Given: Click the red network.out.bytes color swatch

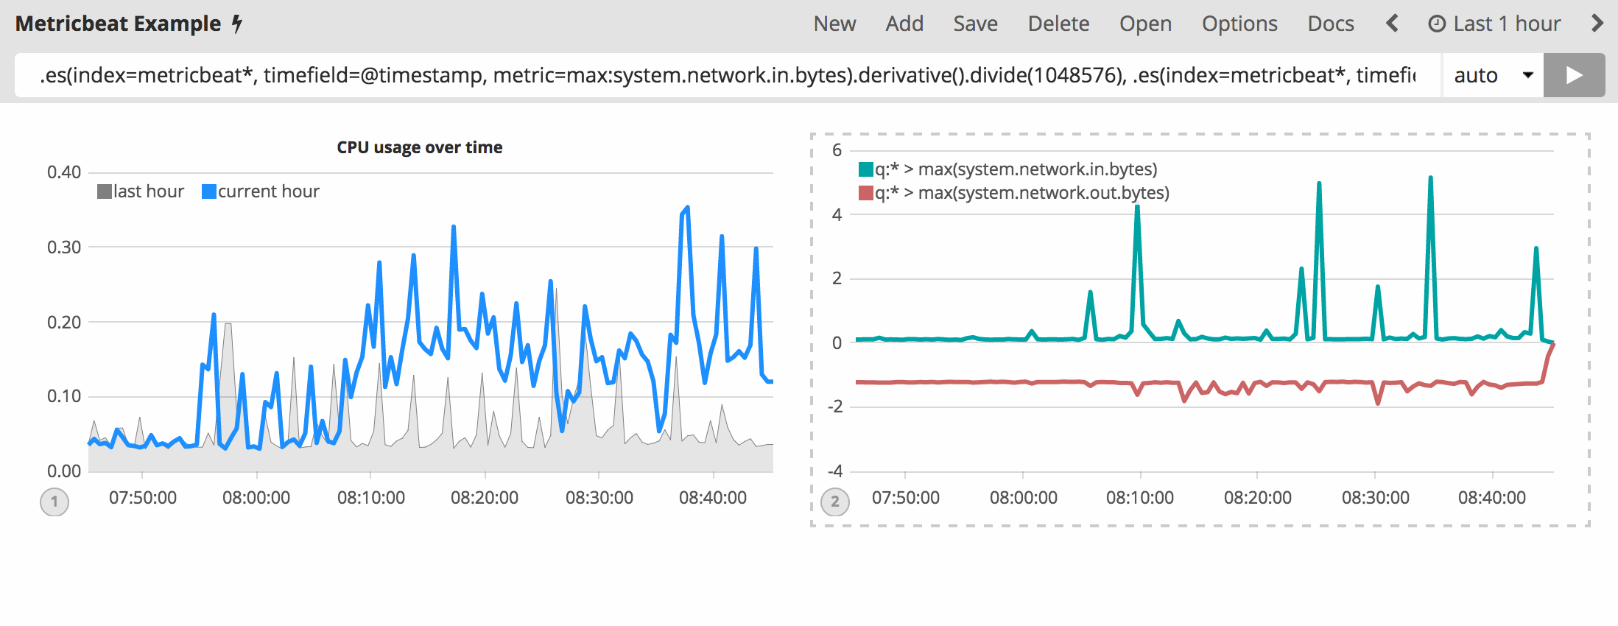Looking at the screenshot, I should (x=866, y=193).
